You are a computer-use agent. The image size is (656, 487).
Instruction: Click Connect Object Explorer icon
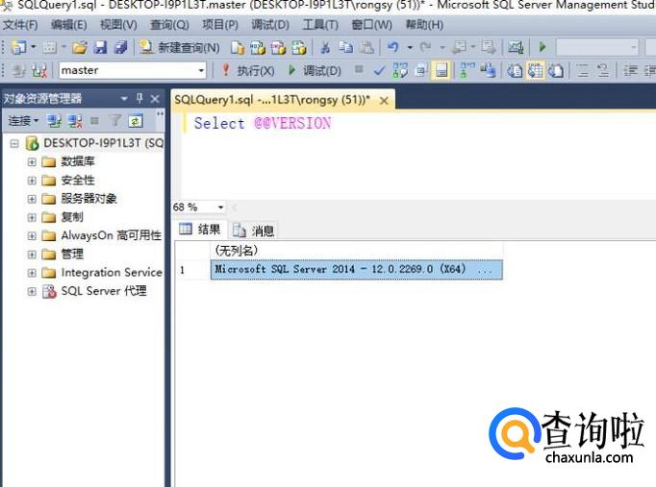[55, 121]
